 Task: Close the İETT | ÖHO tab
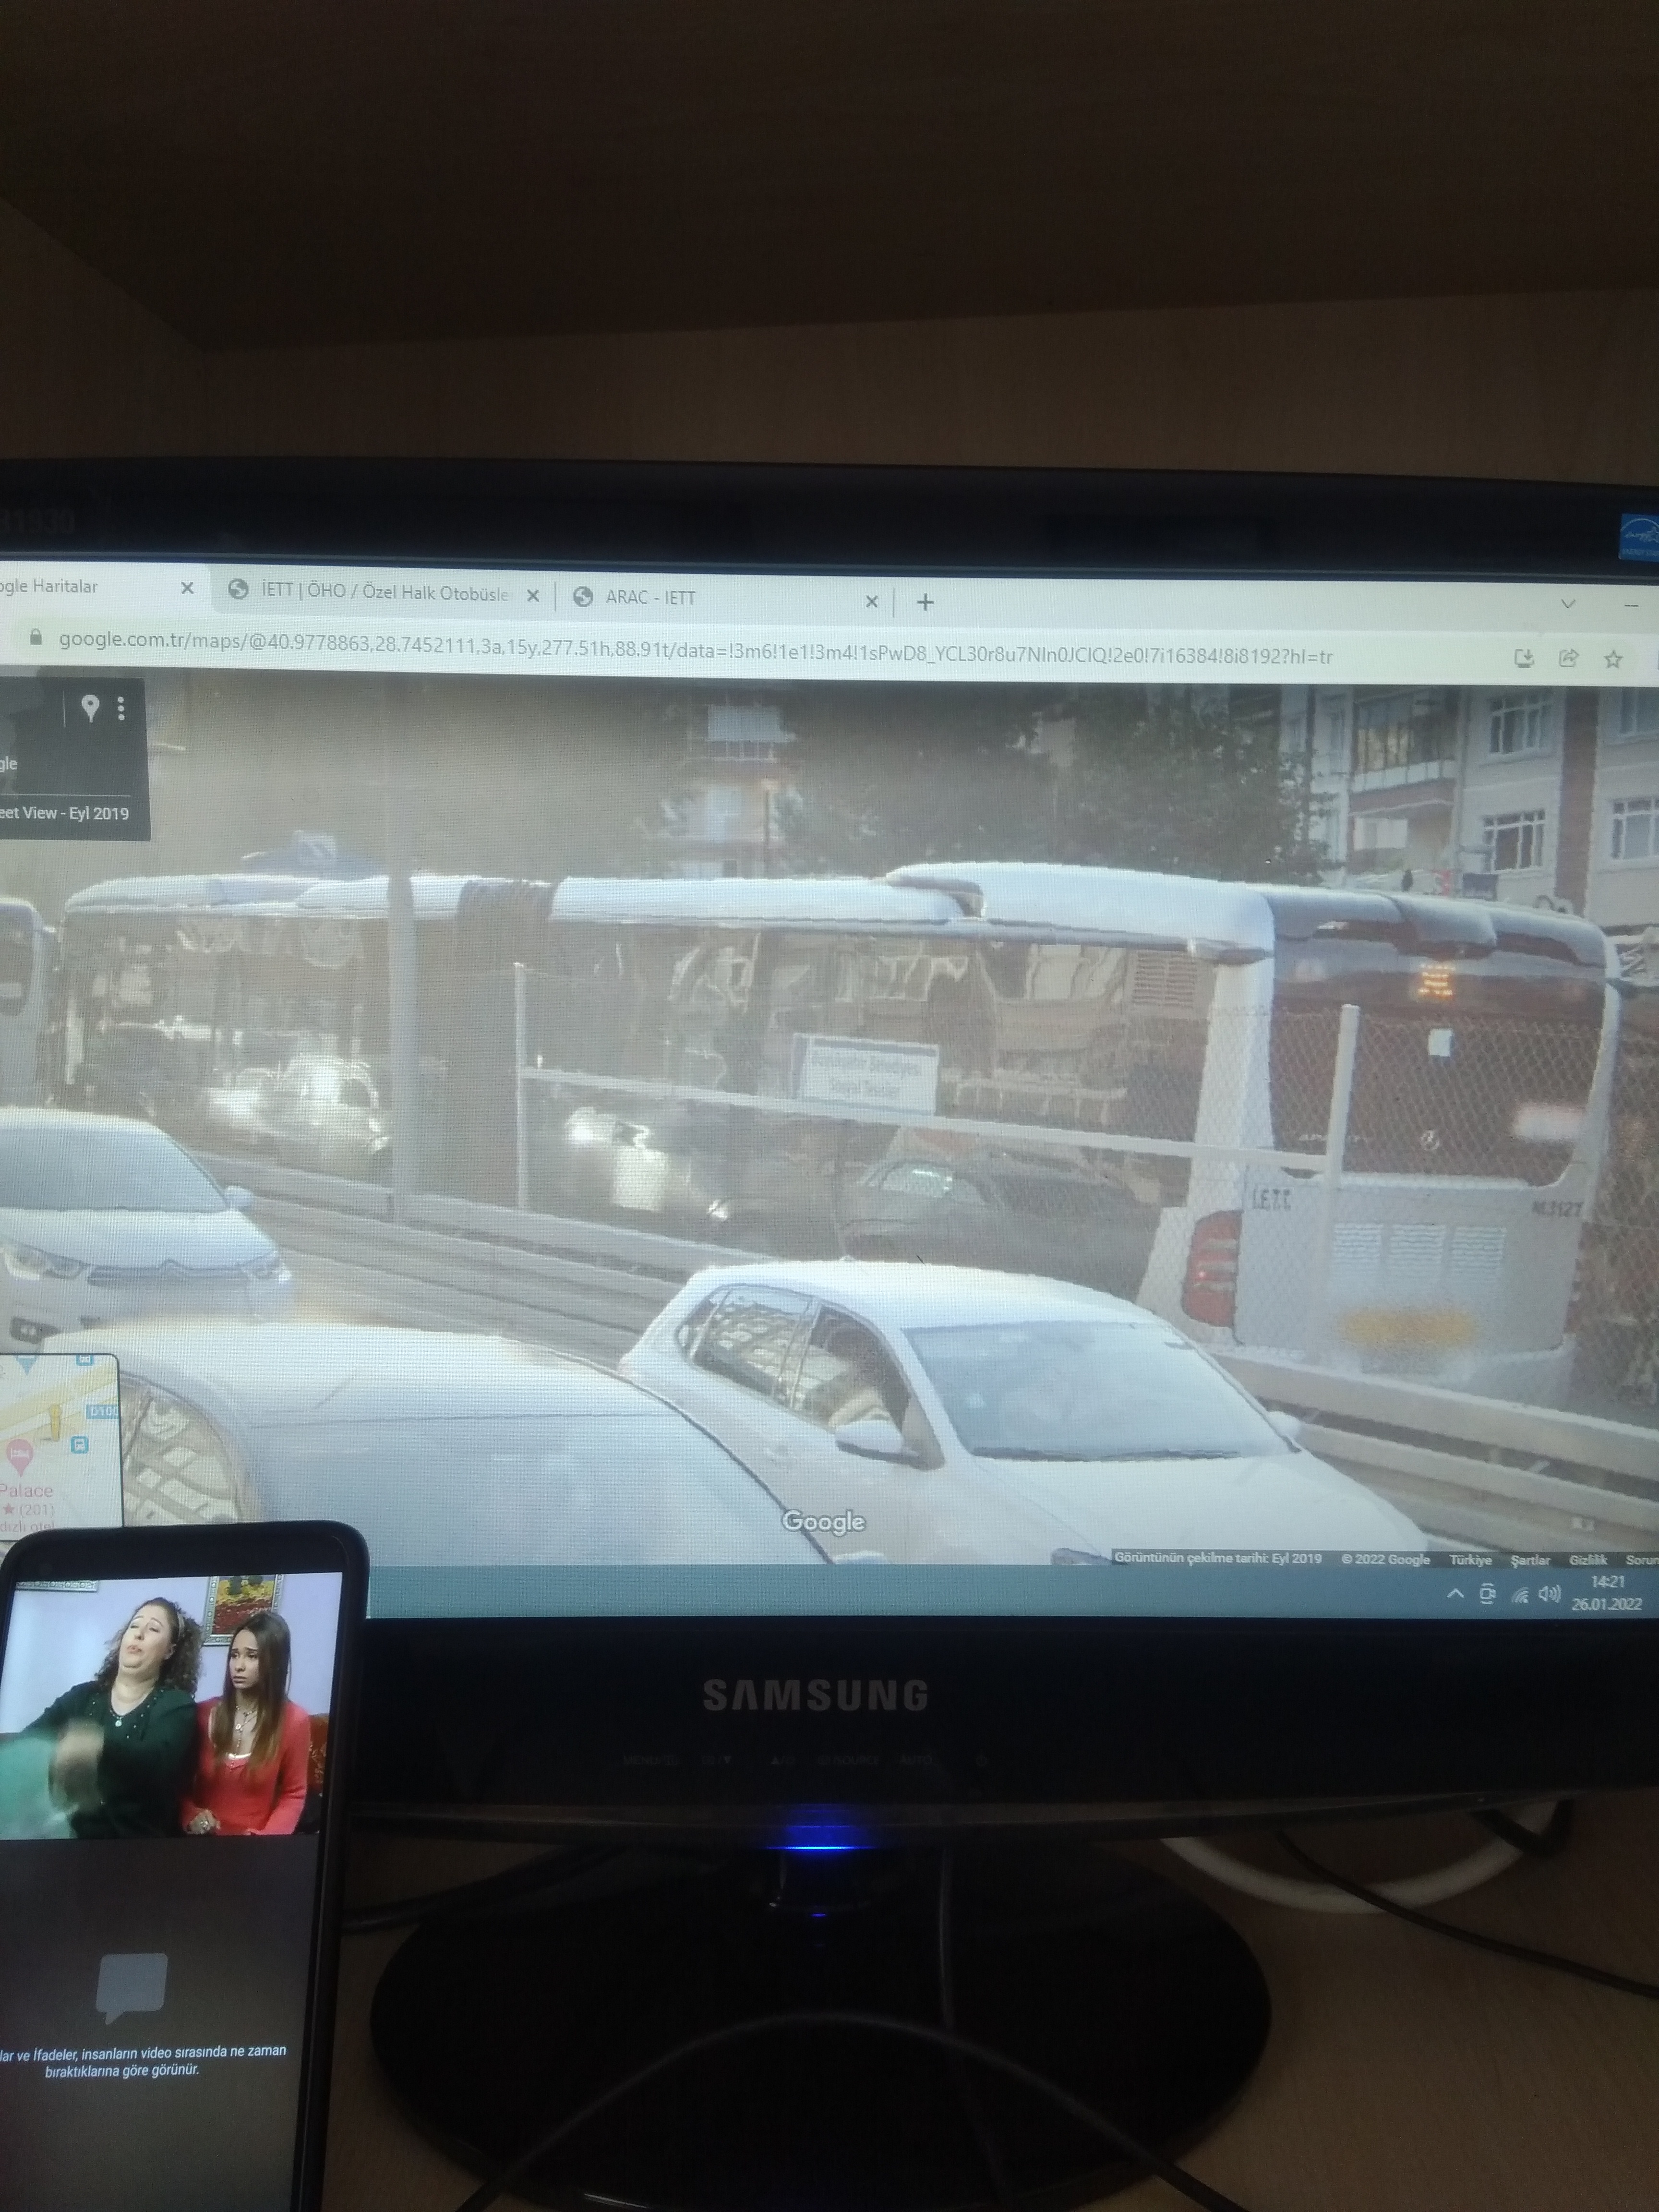click(x=533, y=596)
